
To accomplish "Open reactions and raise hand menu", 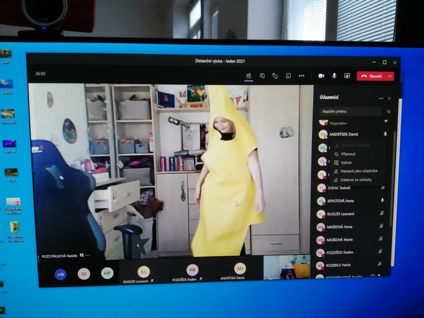I will pyautogui.click(x=275, y=76).
